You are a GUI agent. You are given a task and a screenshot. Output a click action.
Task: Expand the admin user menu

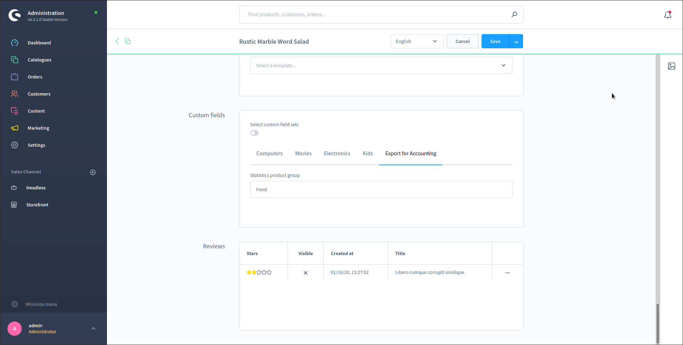coord(93,328)
